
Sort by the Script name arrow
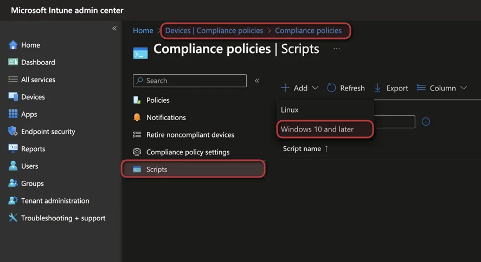[x=326, y=149]
